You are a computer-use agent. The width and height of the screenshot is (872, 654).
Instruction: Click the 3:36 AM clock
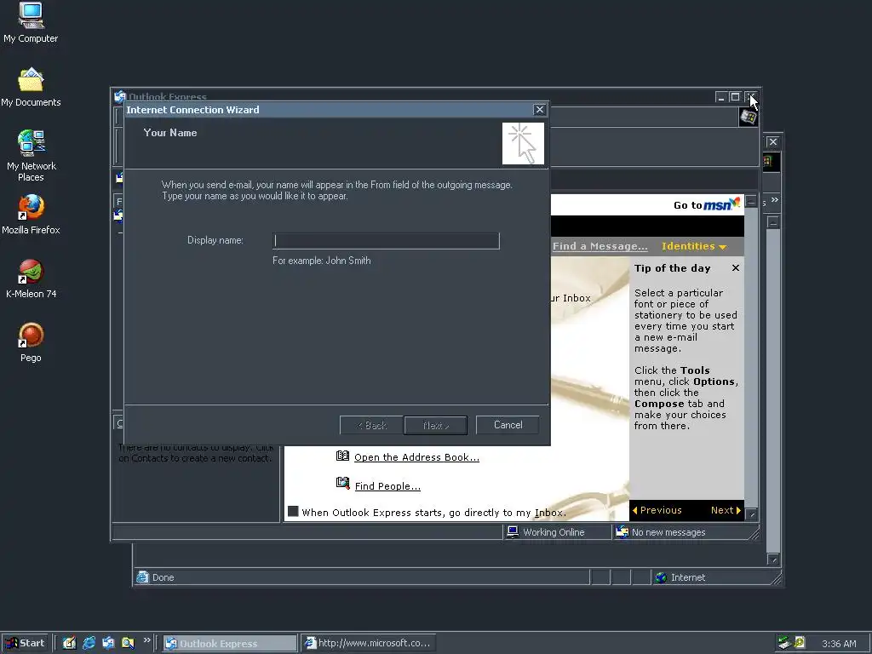(x=839, y=644)
